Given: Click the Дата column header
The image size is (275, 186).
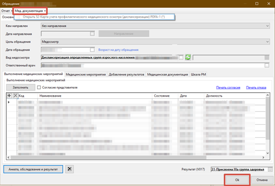Looking at the screenshot, I should pos(191,96).
